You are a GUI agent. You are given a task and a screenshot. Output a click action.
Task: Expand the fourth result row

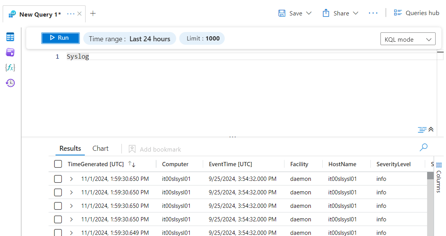(71, 219)
